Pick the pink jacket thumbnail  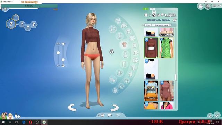(x=166, y=106)
